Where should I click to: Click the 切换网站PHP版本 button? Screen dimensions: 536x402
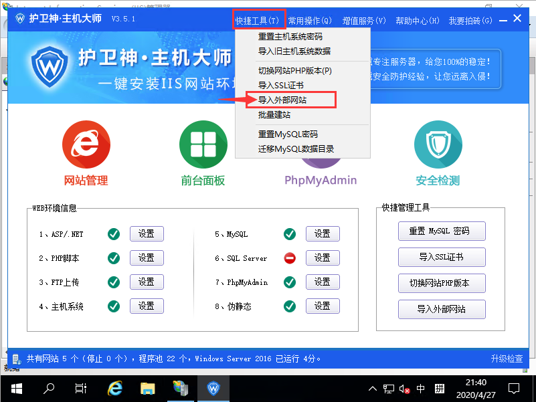442,283
